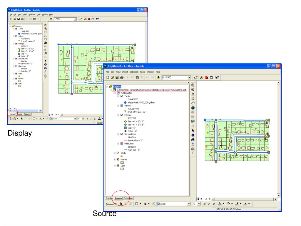Open Drawing menu button in front window
Screen dimensions: 301x226
tap(111, 204)
